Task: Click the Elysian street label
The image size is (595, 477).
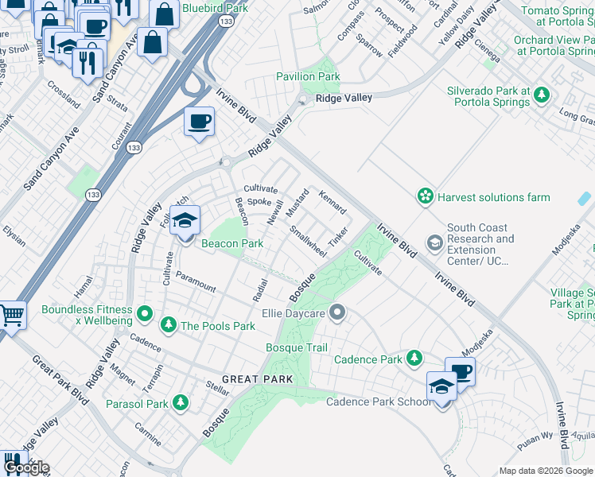Action: [14, 236]
